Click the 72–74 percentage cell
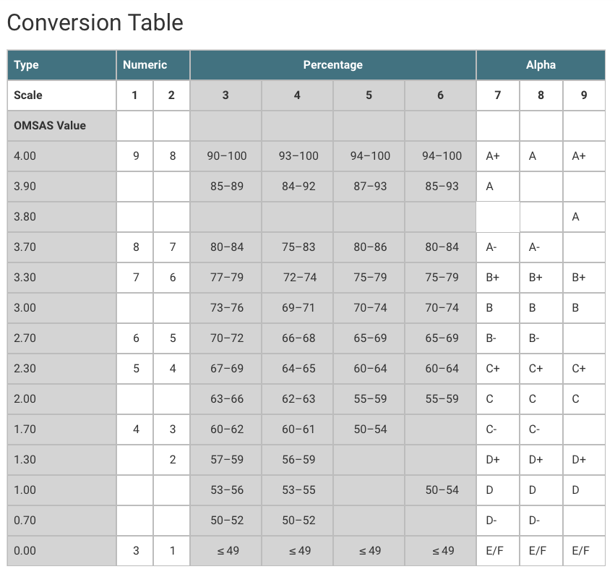Viewport: 615px width, 577px height. 298,278
